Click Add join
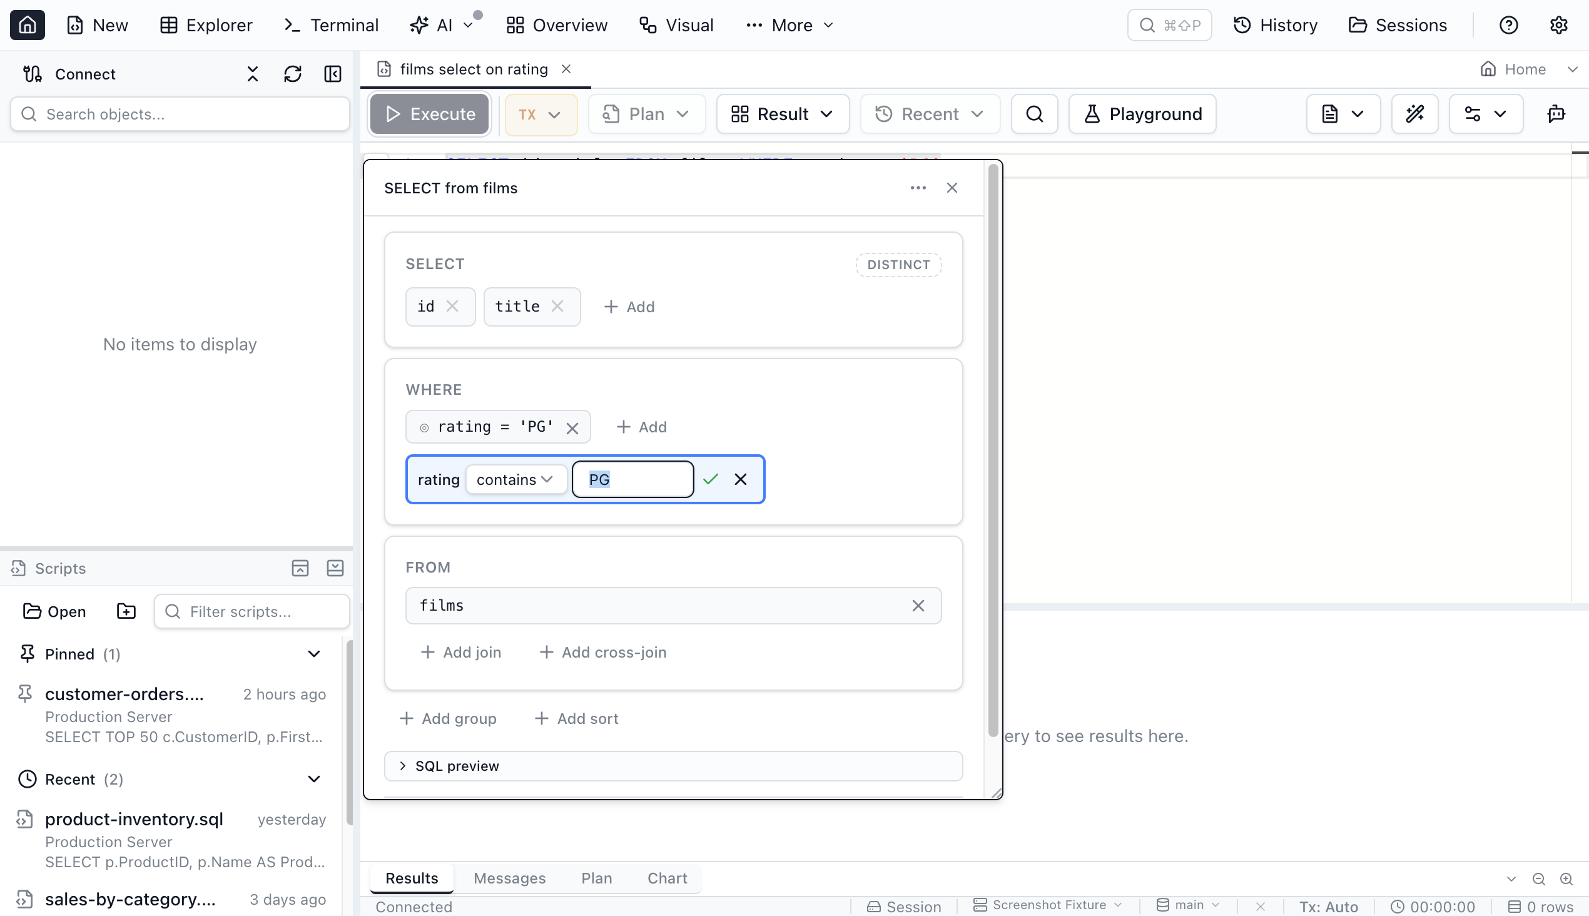 click(x=460, y=653)
